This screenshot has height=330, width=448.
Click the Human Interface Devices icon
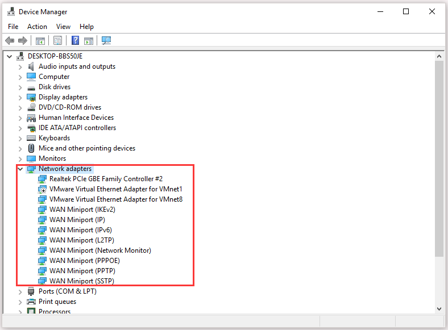31,118
